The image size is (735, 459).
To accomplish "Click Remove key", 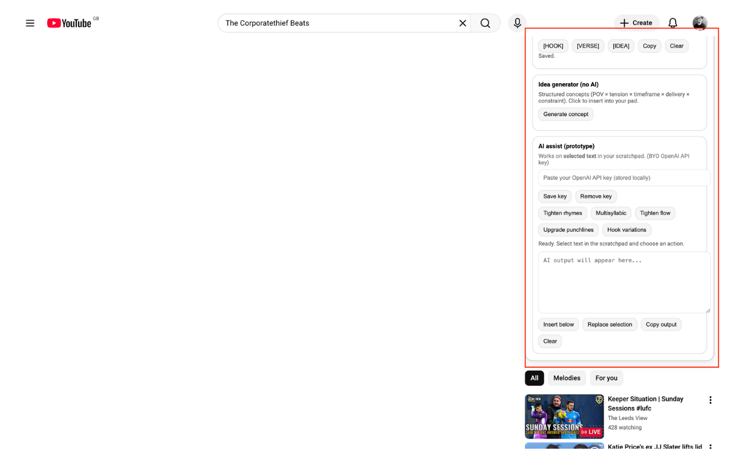I will pyautogui.click(x=596, y=196).
